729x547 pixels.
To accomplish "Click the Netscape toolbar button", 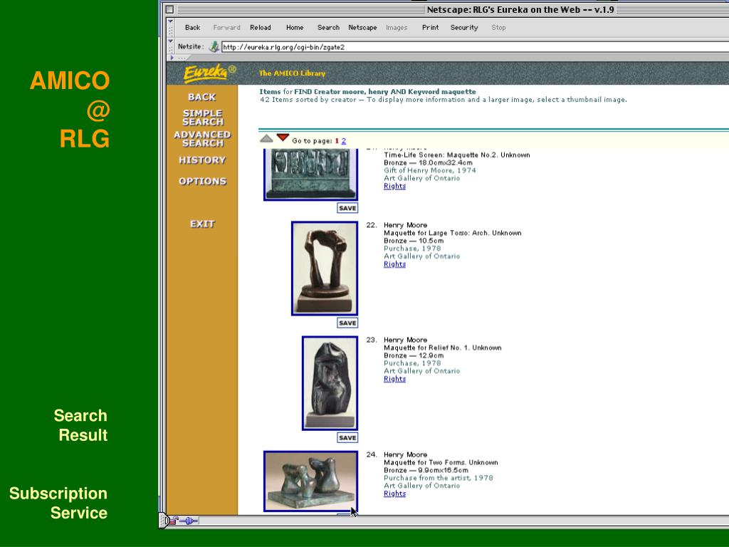I will coord(362,28).
